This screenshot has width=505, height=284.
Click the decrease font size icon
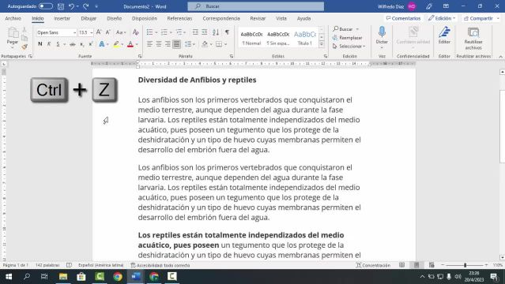(x=108, y=32)
